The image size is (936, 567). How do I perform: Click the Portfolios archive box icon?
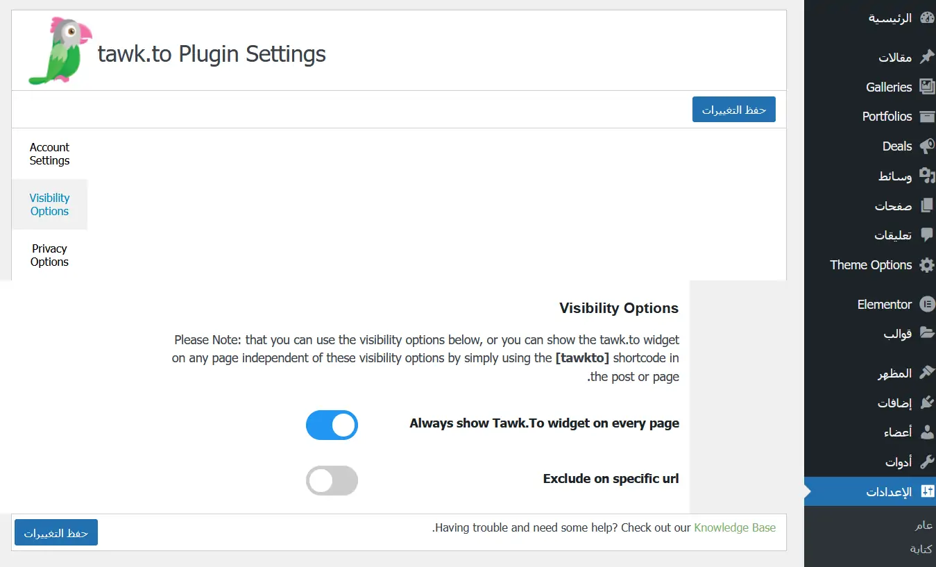[927, 117]
